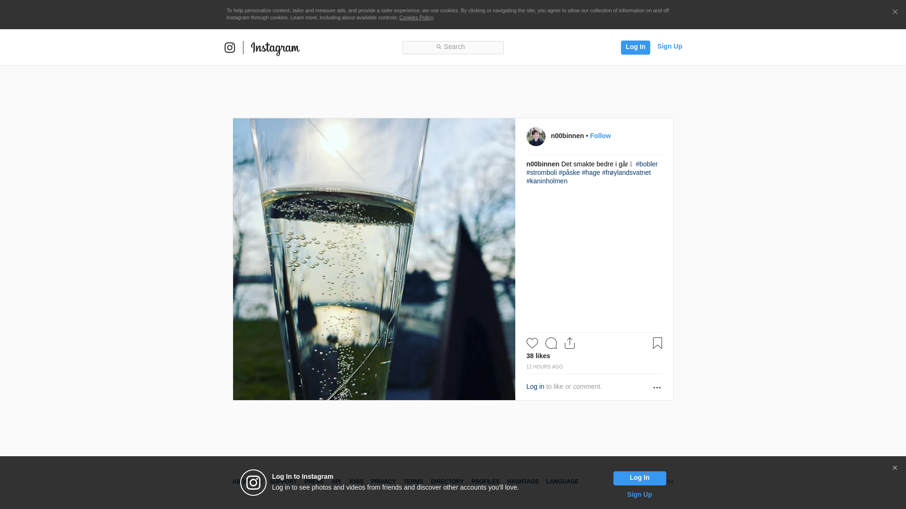Click Sign Up in the header

pyautogui.click(x=670, y=46)
